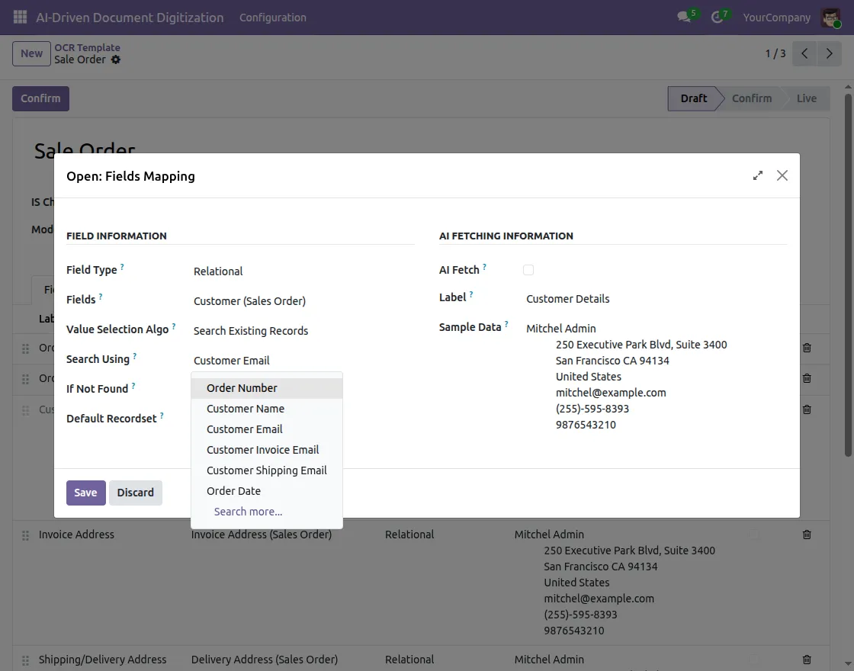
Task: Click the help mark beside Field Type
Action: pos(122,267)
